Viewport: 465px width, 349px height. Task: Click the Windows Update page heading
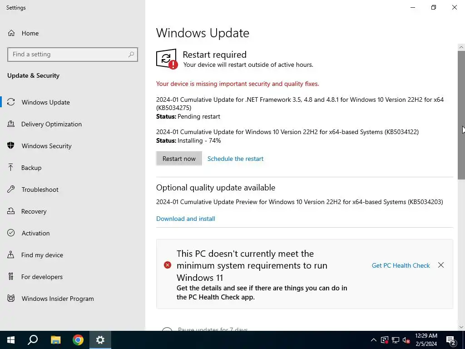click(x=203, y=33)
